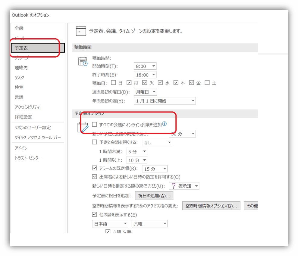Image resolution: width=298 pixels, height=256 pixels.
Task: Open the 1 時間未満 5 分 dropdown
Action: (137, 152)
